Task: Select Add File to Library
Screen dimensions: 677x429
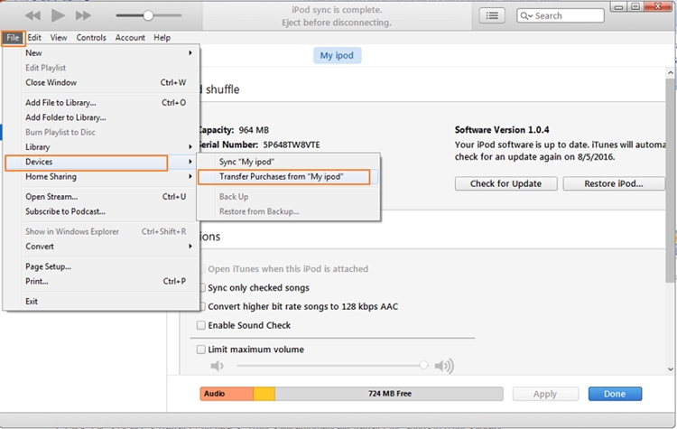Action: (101, 103)
